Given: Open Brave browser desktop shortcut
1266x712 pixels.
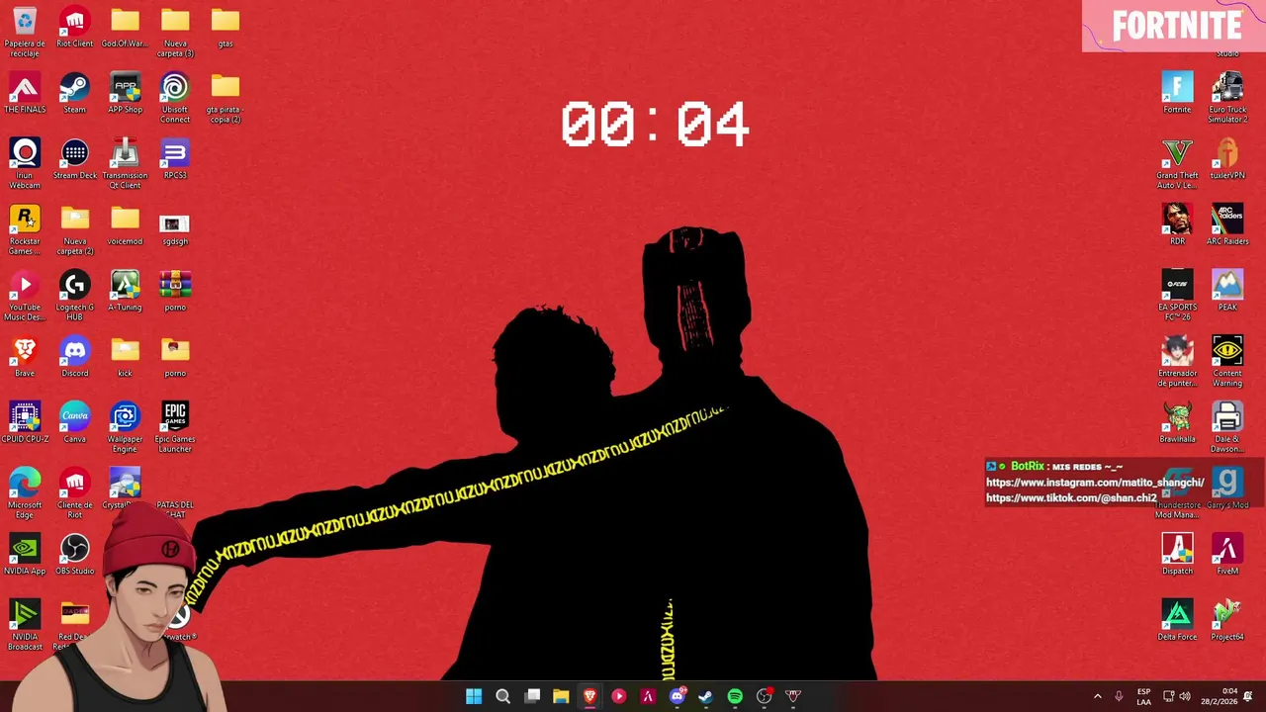Looking at the screenshot, I should click(x=25, y=357).
